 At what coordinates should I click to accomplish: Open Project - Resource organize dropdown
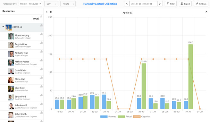pos(30,4)
